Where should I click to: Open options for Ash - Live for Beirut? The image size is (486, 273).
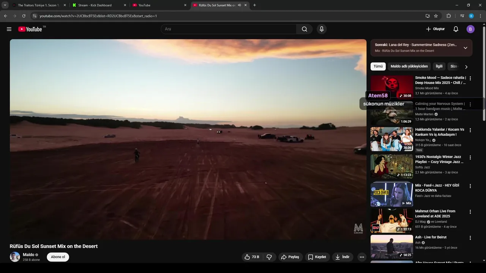tap(470, 238)
